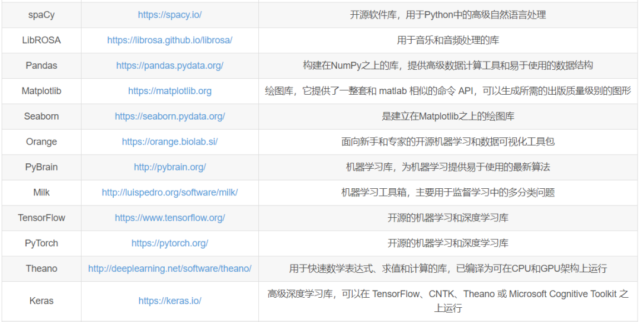Click the Milk name cell
This screenshot has width=640, height=322.
click(41, 192)
